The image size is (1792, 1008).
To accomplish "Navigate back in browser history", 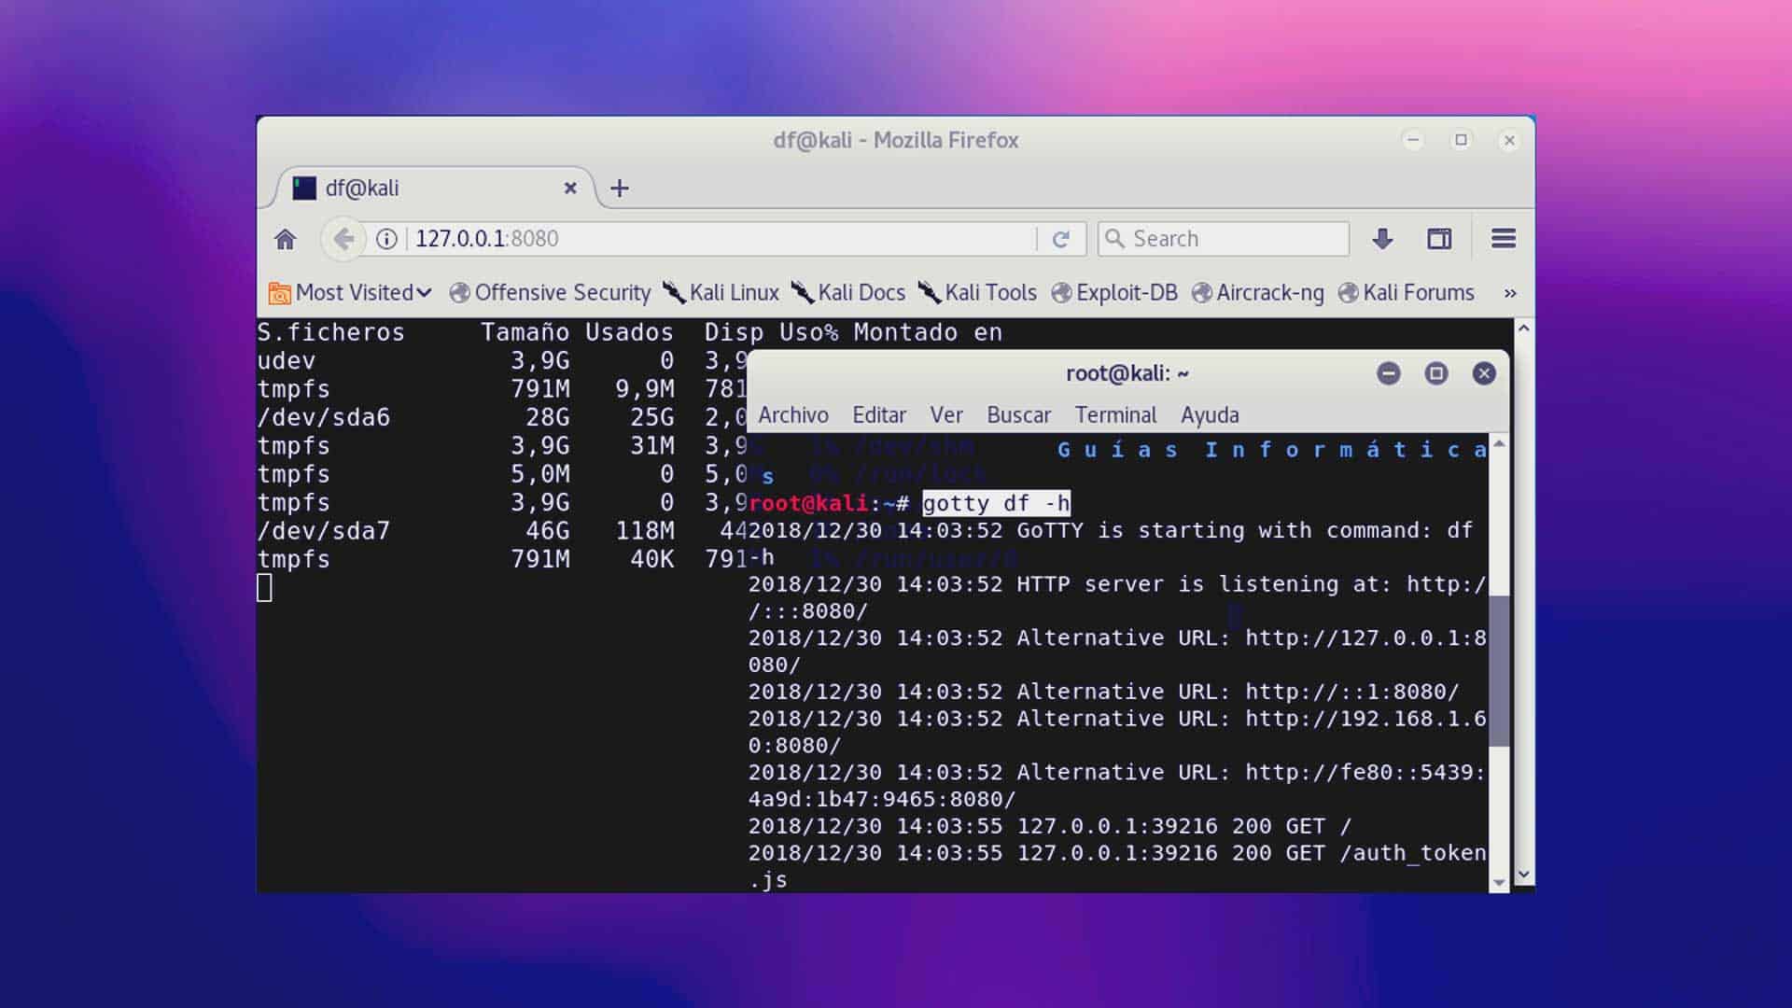I will pyautogui.click(x=343, y=239).
